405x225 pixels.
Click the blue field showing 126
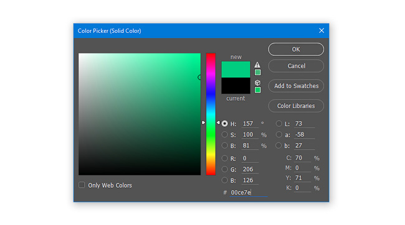click(250, 180)
